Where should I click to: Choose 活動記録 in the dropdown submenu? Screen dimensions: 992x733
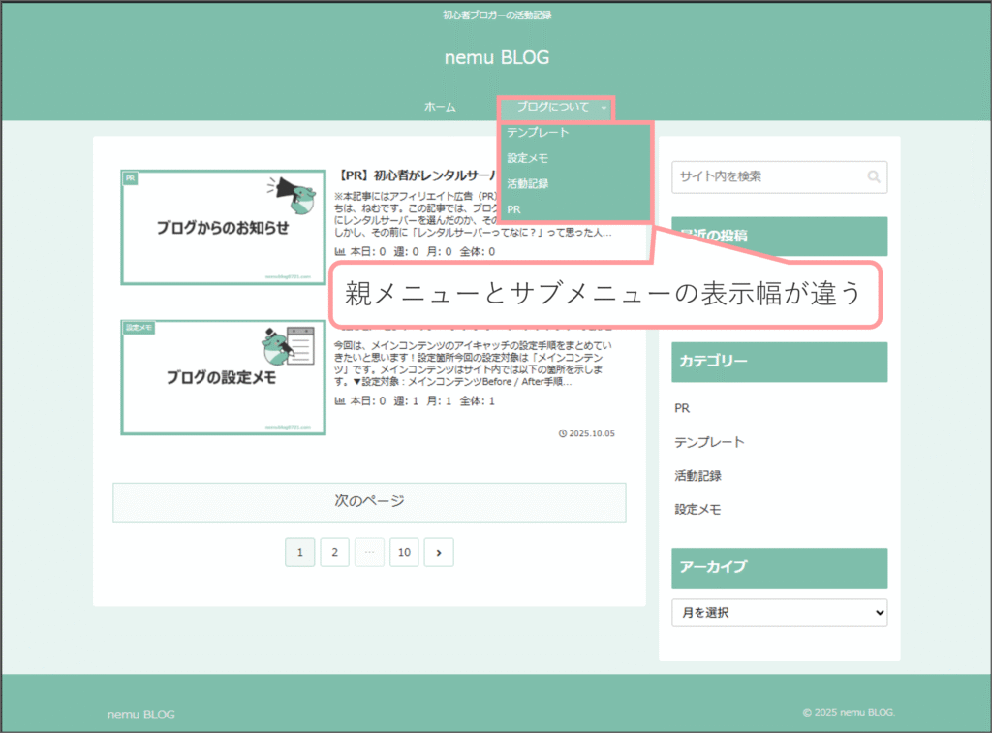tap(528, 183)
